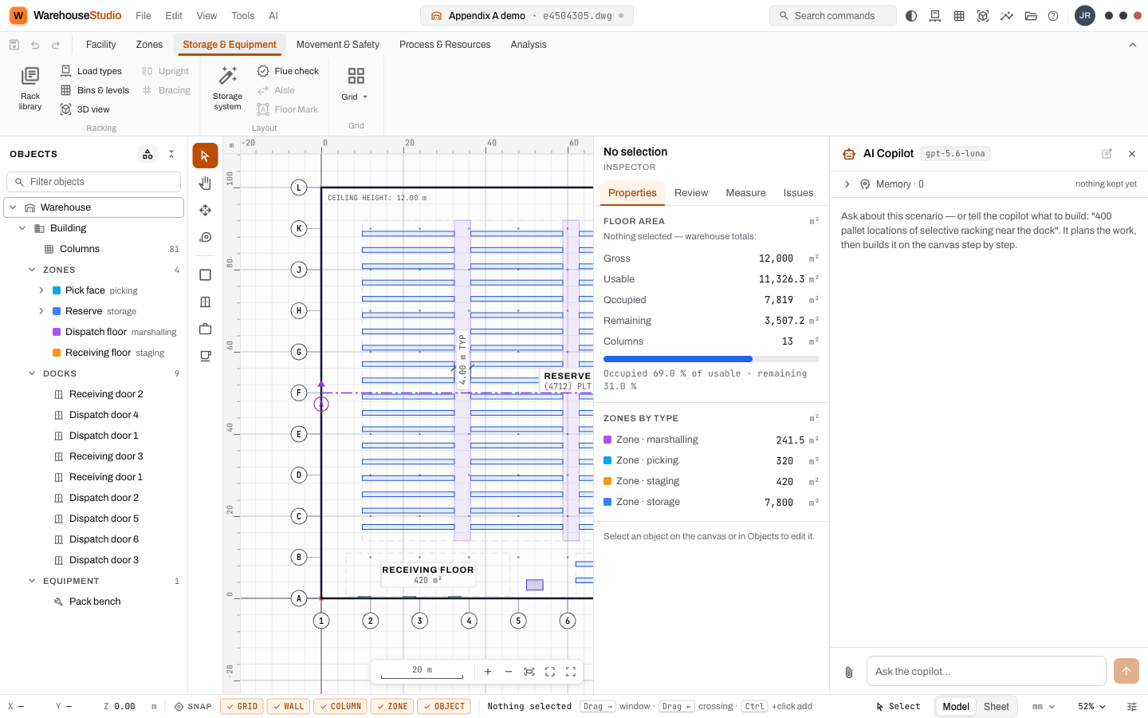Click the Ask the copilot input
Screen dimensions: 1148x718
click(x=986, y=672)
